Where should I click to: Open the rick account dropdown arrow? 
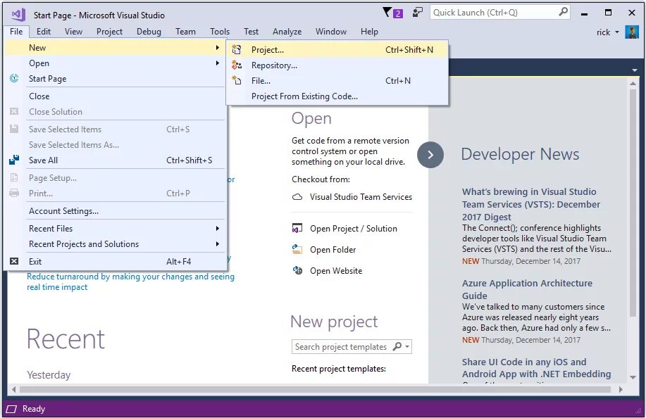click(x=616, y=32)
